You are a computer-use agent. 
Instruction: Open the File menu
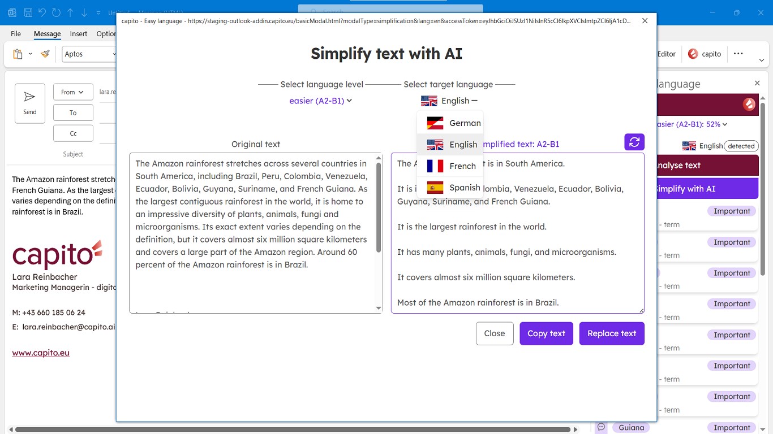16,33
